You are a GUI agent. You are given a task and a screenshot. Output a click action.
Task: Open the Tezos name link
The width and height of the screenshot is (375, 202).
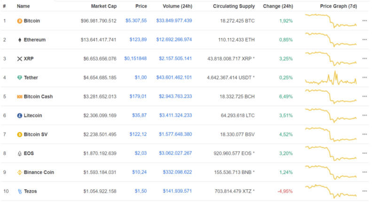point(31,191)
